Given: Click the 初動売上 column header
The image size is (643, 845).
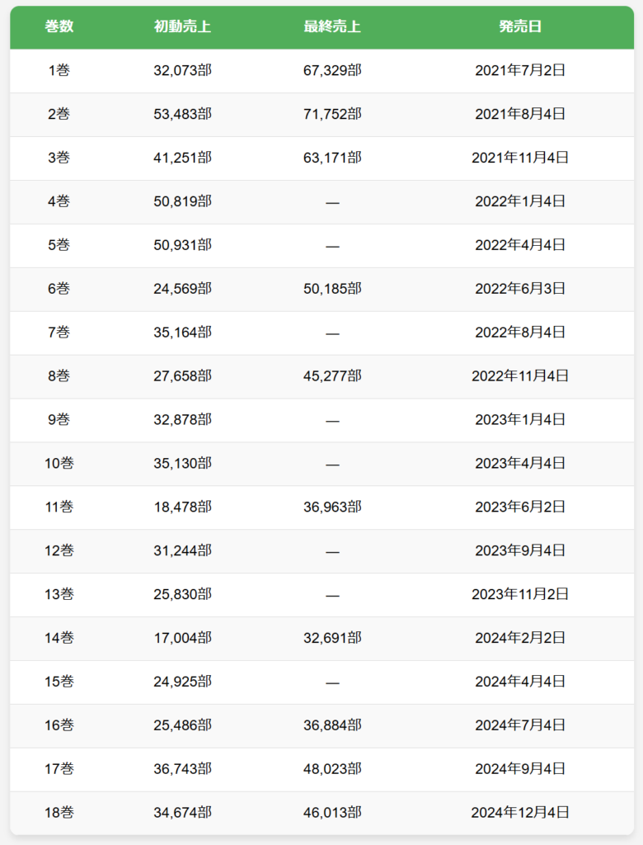Looking at the screenshot, I should click(x=182, y=26).
